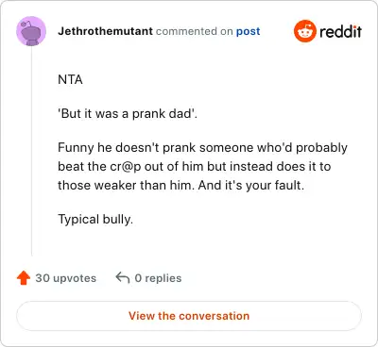Click the 'But it was a prank dad' line

pyautogui.click(x=128, y=113)
